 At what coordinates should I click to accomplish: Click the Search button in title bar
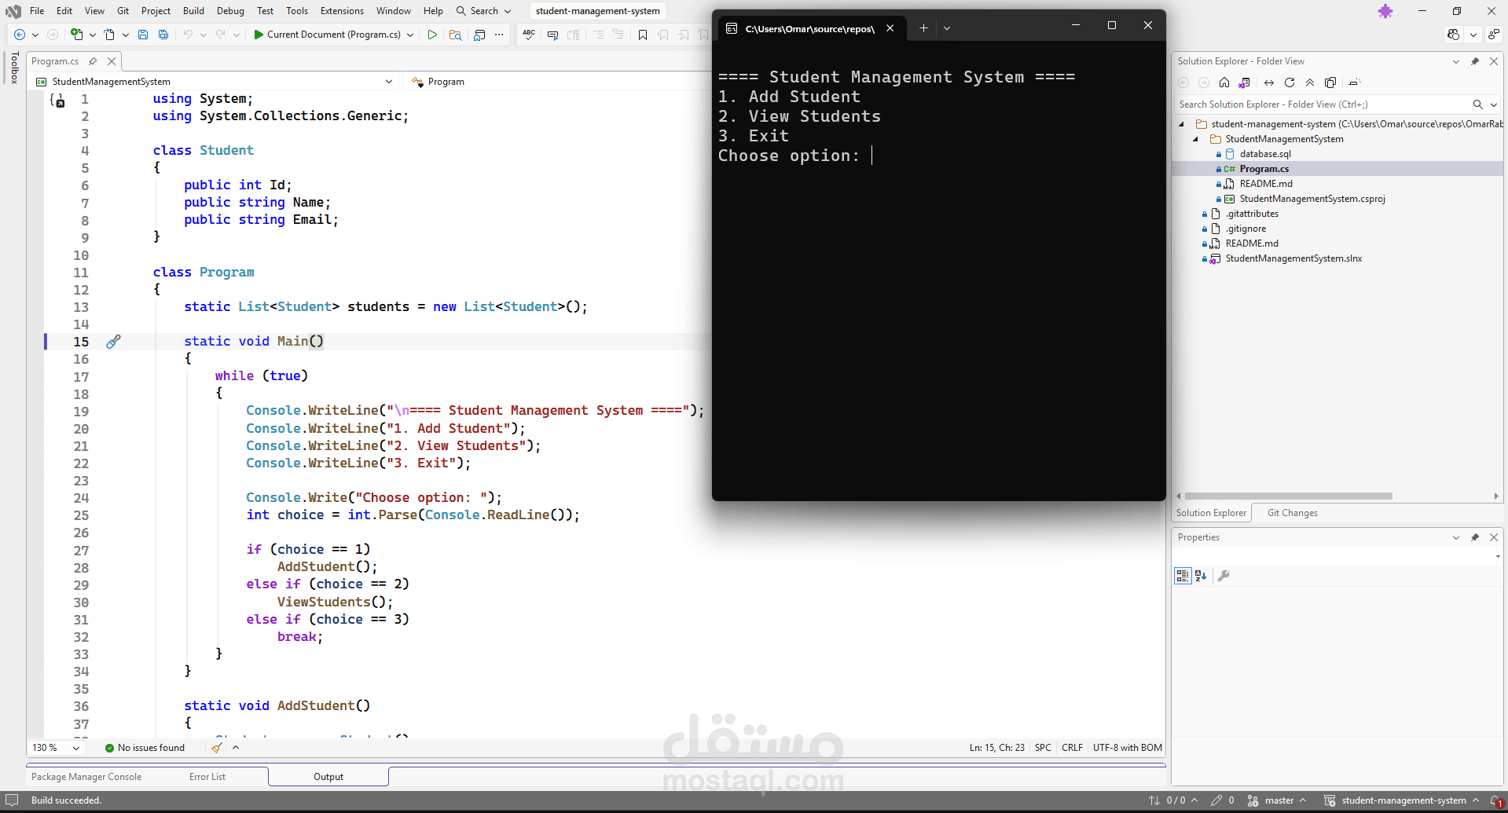pyautogui.click(x=483, y=11)
